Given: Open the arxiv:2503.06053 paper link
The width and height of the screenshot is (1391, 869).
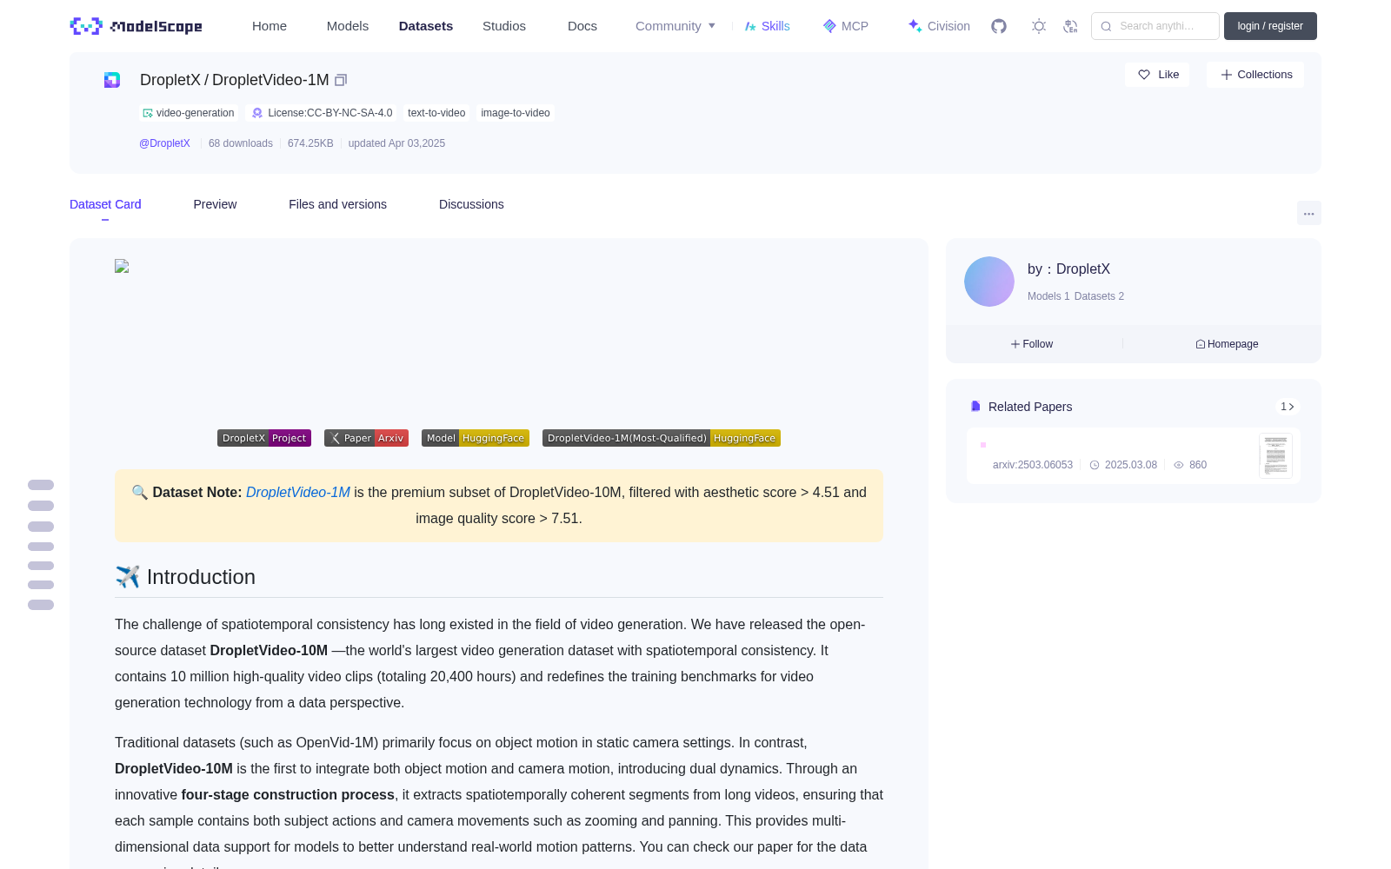Looking at the screenshot, I should (1033, 465).
